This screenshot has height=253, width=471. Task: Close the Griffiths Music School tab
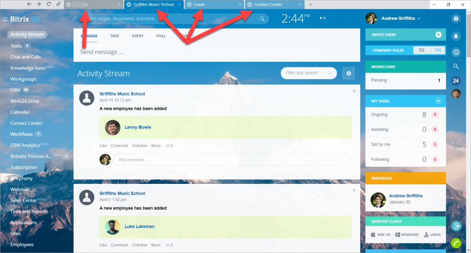pyautogui.click(x=179, y=5)
